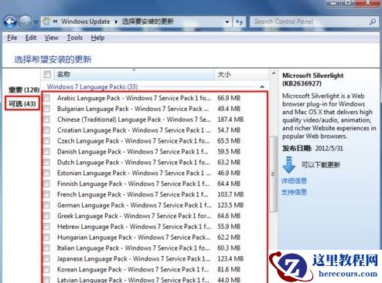
Task: Open the File menu
Action: click(x=12, y=38)
